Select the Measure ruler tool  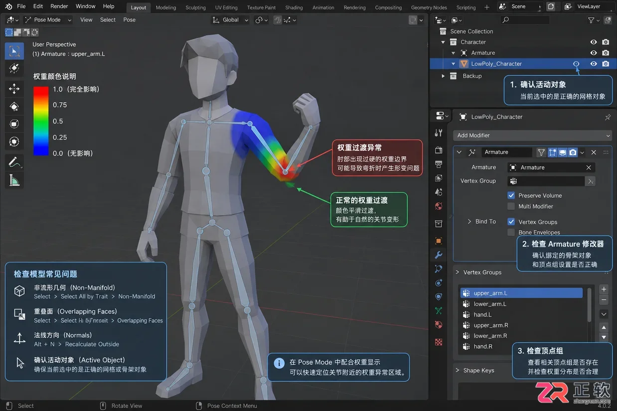(14, 180)
